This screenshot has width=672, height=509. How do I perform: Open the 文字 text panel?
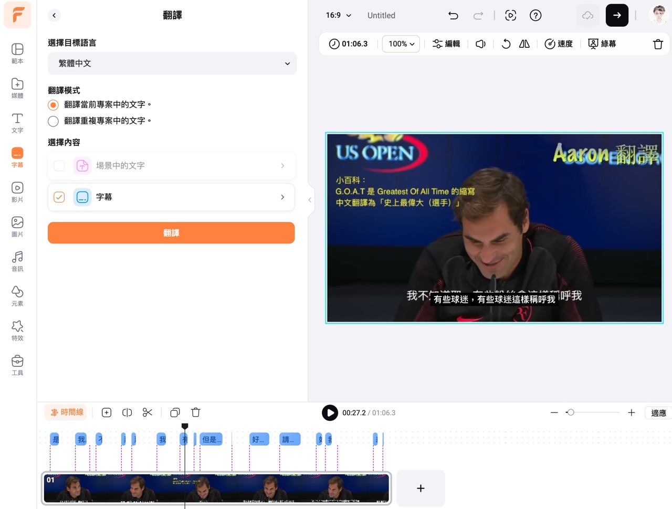coord(17,123)
